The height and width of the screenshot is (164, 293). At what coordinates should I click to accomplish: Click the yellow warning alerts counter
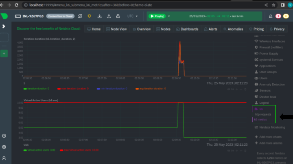tap(286, 16)
